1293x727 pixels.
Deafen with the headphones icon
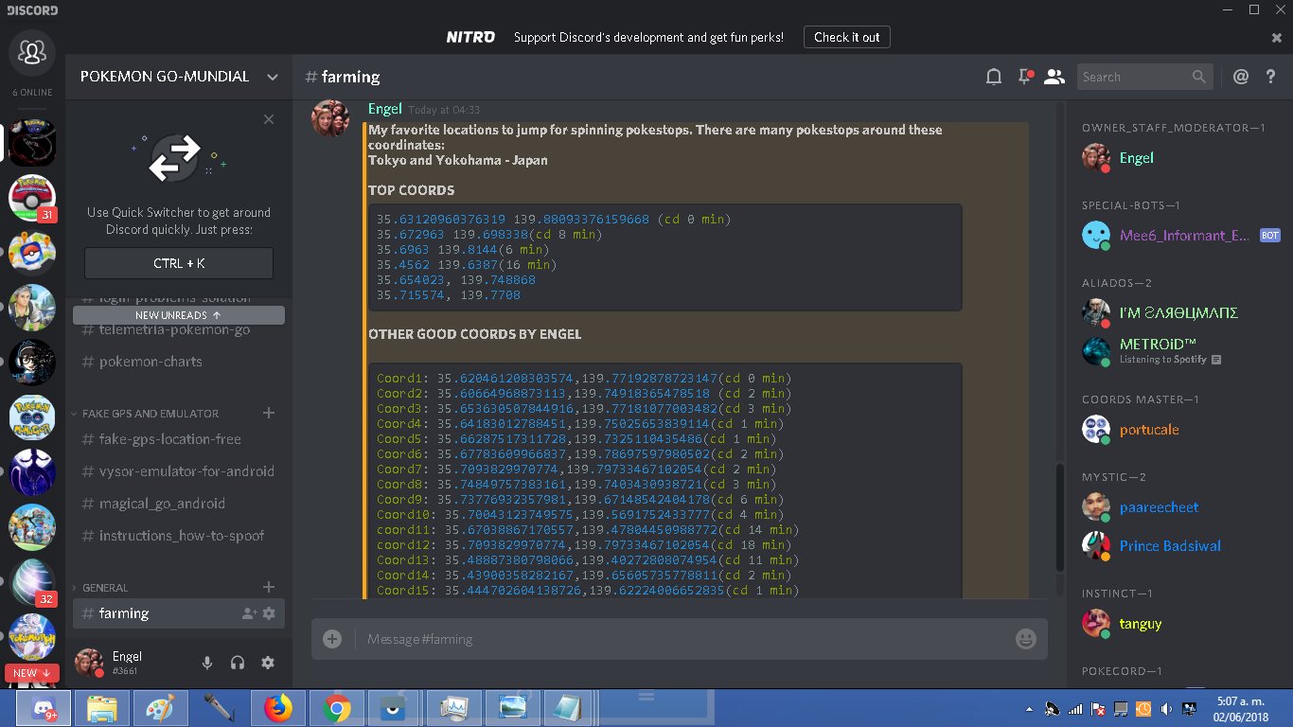point(238,664)
